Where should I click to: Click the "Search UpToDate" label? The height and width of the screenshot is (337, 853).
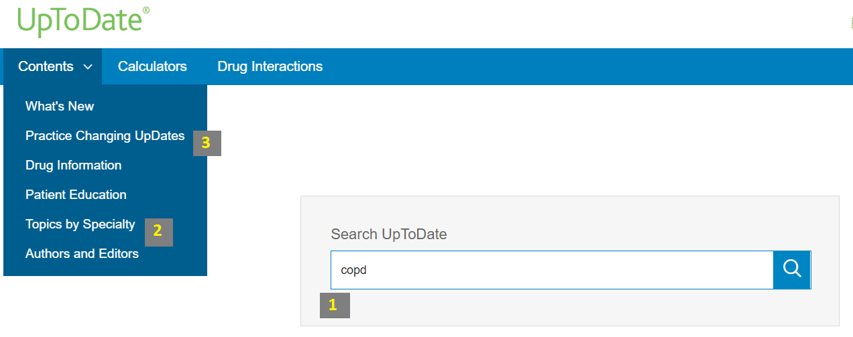[388, 234]
